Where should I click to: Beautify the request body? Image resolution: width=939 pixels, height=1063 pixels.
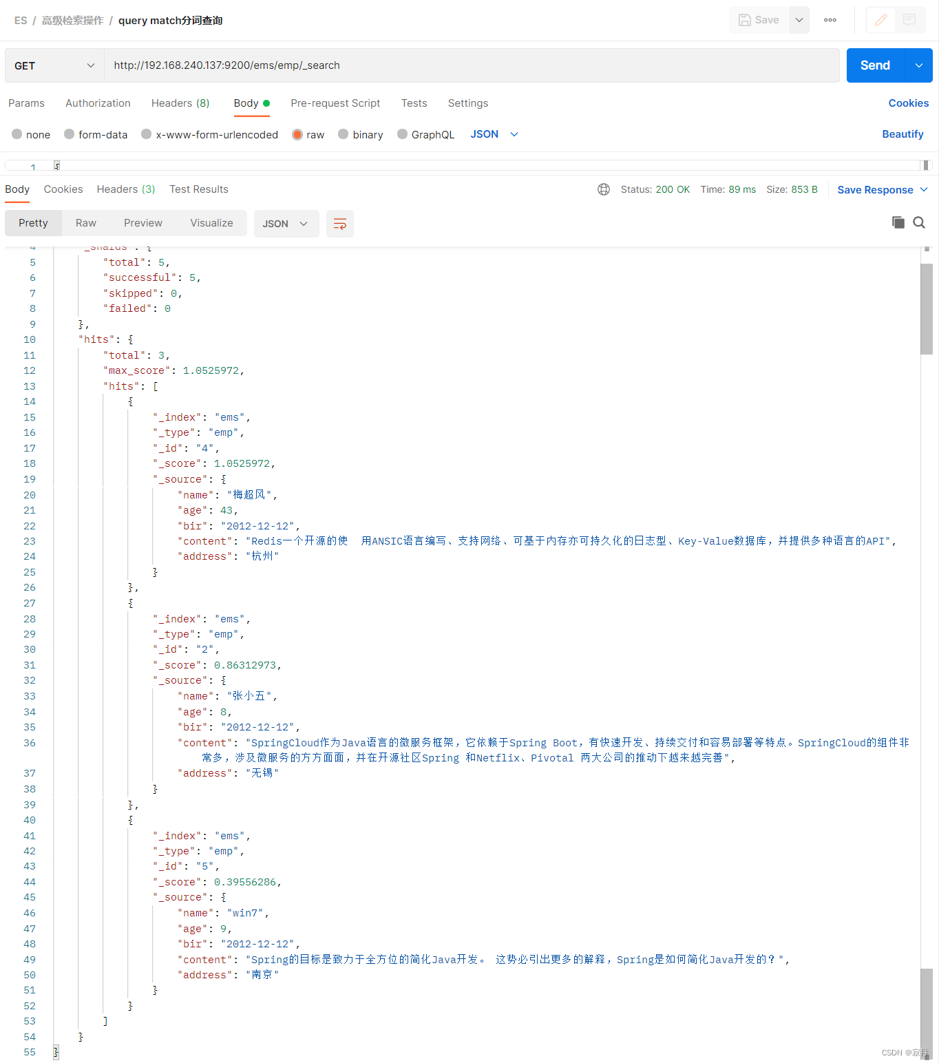(x=903, y=134)
